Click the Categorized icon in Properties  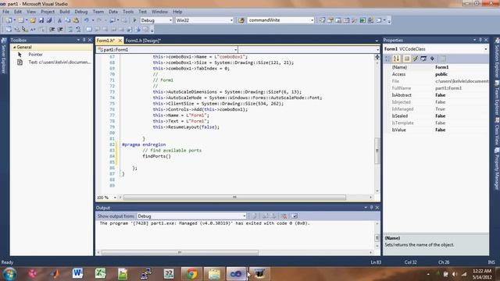coord(387,59)
